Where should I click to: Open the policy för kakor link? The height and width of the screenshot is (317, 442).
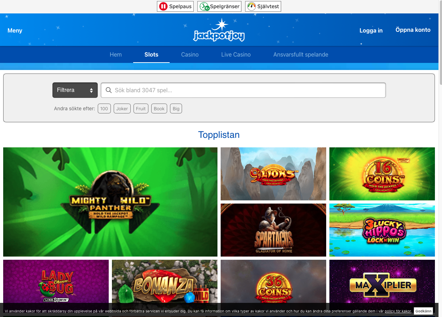[398, 311]
